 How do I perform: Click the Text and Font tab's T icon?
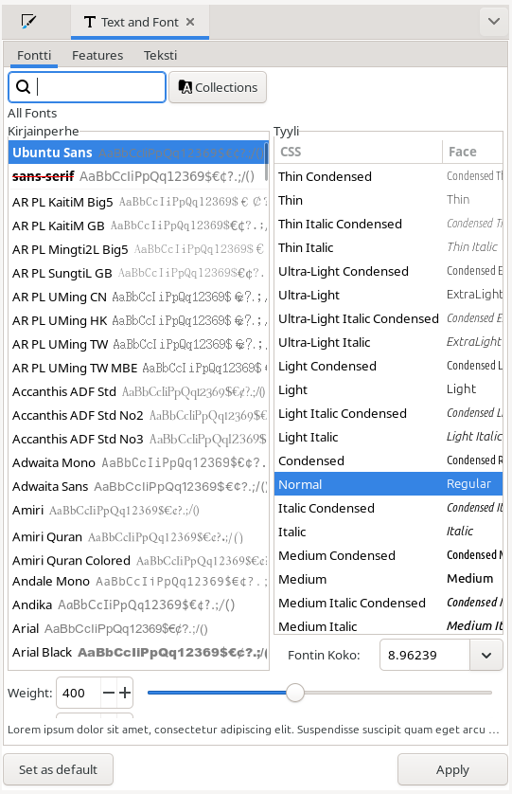coord(90,22)
